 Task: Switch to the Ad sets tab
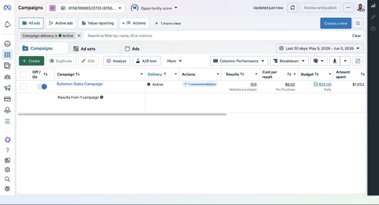click(x=94, y=49)
